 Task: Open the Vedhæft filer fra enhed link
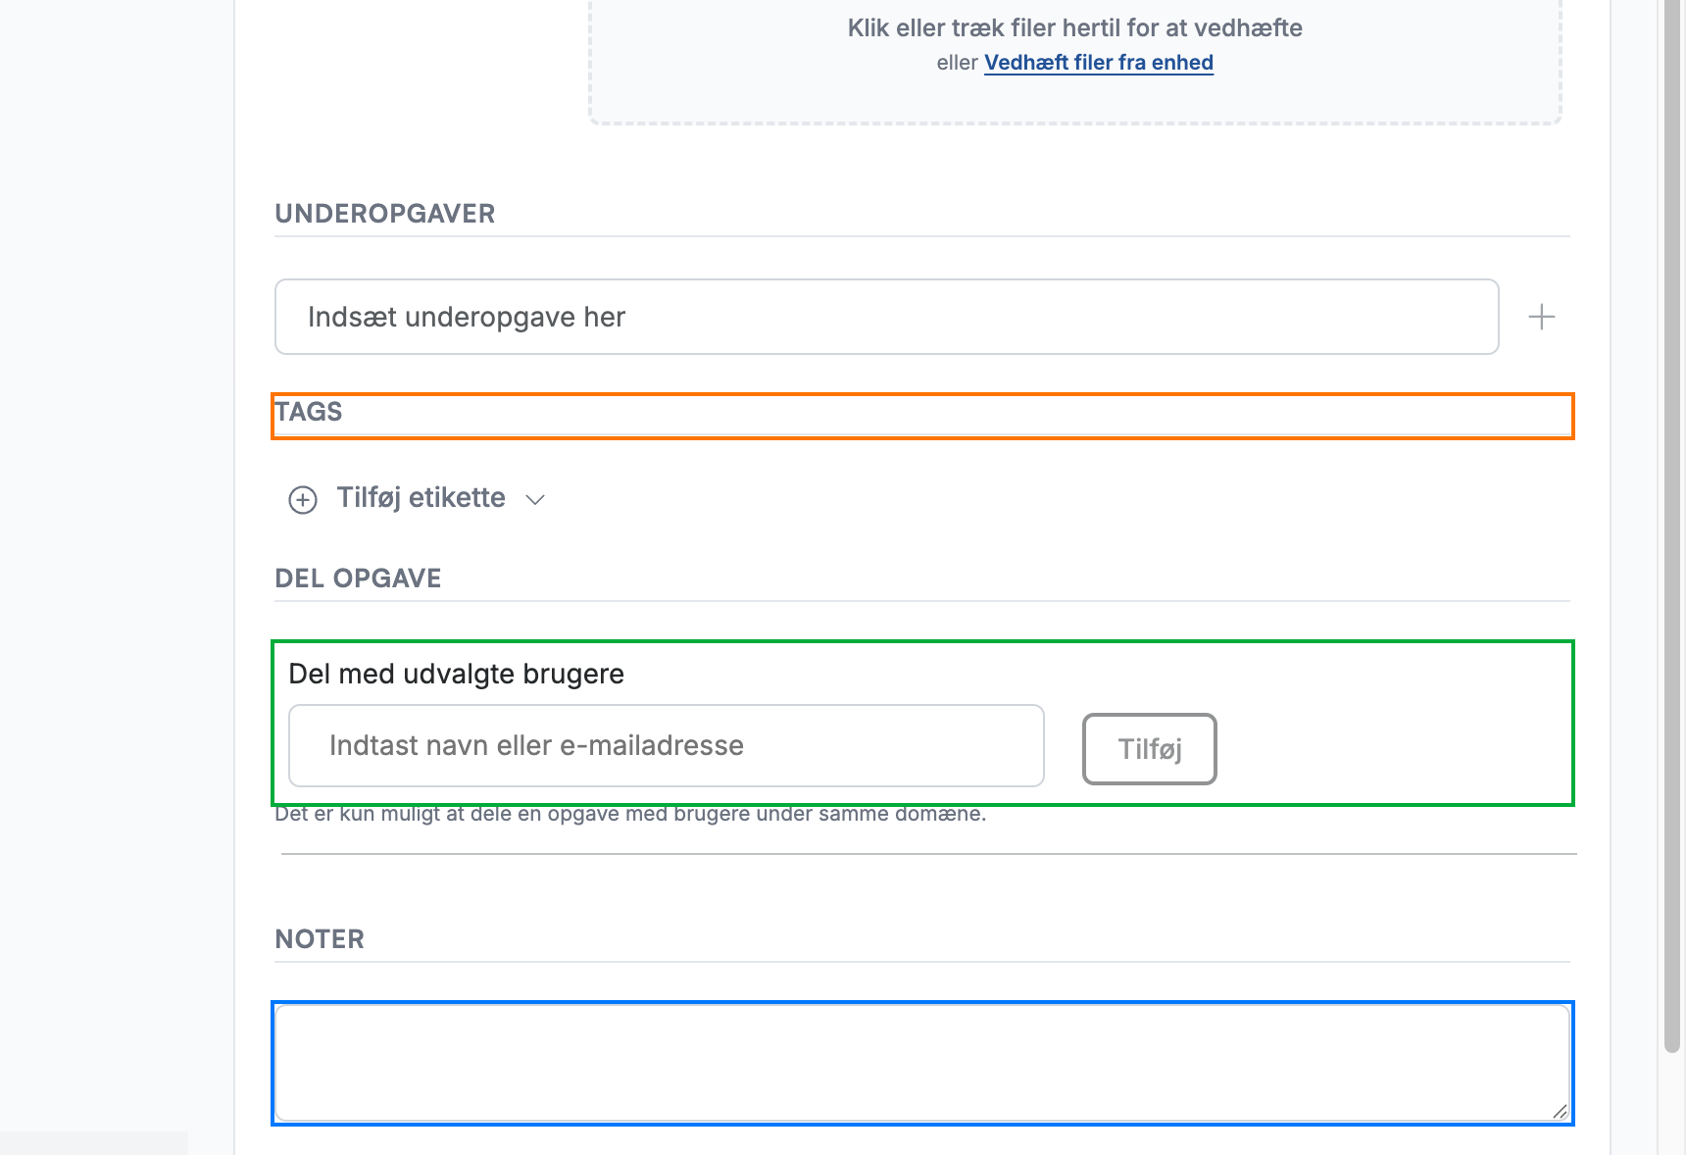1099,63
